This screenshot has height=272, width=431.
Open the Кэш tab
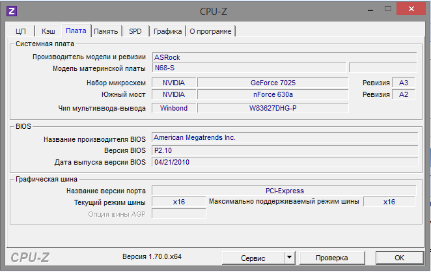point(48,31)
